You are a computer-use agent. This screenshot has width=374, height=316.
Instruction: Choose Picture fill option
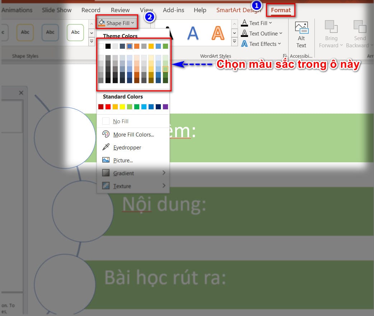coord(133,160)
